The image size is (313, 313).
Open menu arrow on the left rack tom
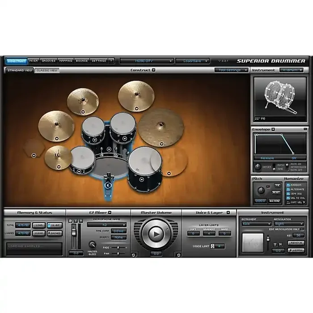(x=95, y=140)
